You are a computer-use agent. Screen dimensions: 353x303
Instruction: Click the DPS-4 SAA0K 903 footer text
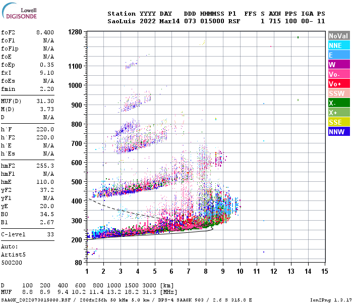(x=181, y=300)
